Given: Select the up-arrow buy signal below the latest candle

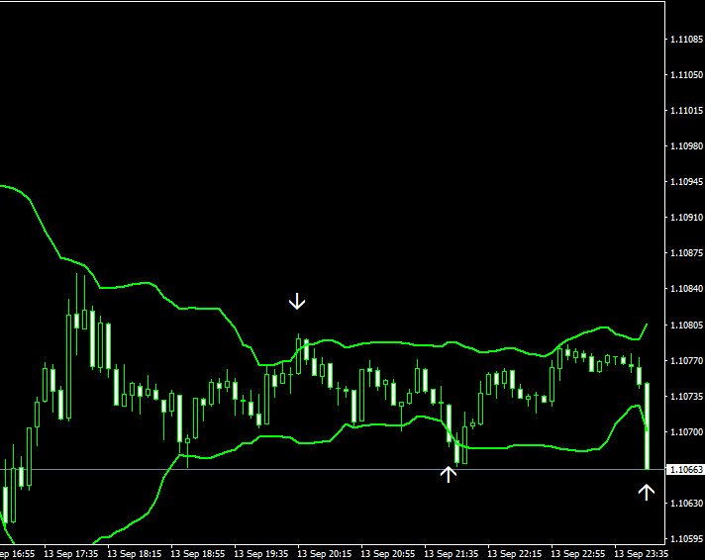Looking at the screenshot, I should point(647,492).
